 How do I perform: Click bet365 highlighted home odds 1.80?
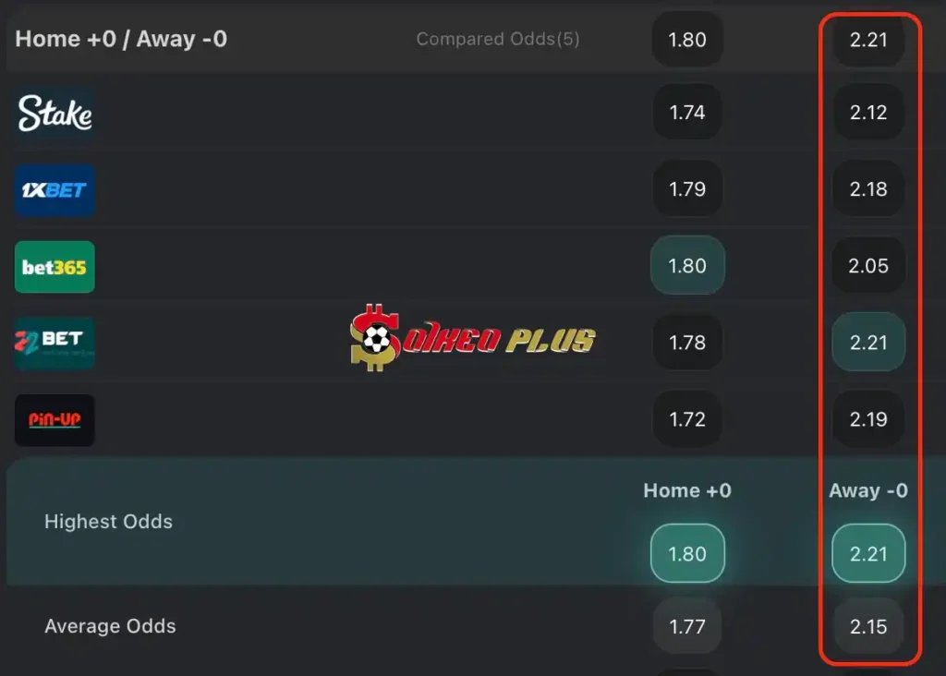click(x=687, y=266)
